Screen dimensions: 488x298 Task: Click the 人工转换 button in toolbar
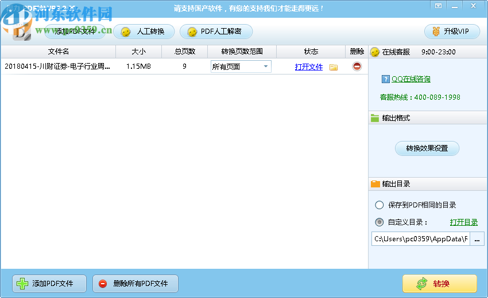click(144, 32)
